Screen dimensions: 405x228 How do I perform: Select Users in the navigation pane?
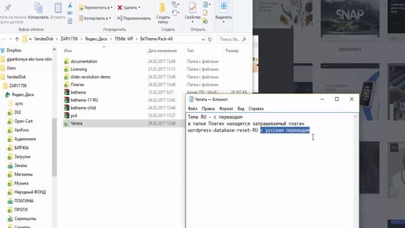11,68
